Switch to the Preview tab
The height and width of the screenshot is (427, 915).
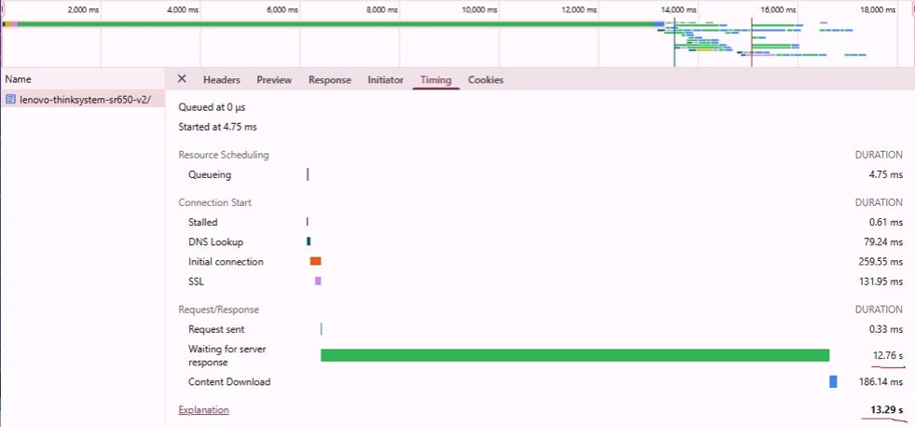pyautogui.click(x=274, y=80)
